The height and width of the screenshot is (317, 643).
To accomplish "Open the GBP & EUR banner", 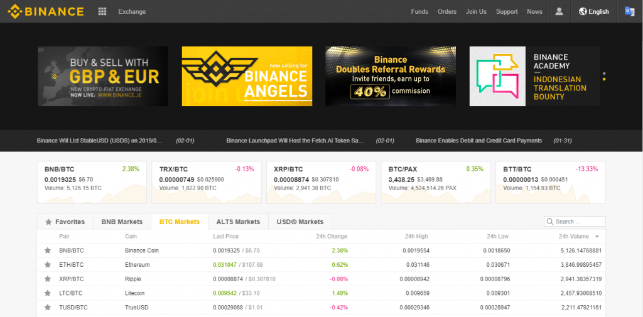I will 102,77.
